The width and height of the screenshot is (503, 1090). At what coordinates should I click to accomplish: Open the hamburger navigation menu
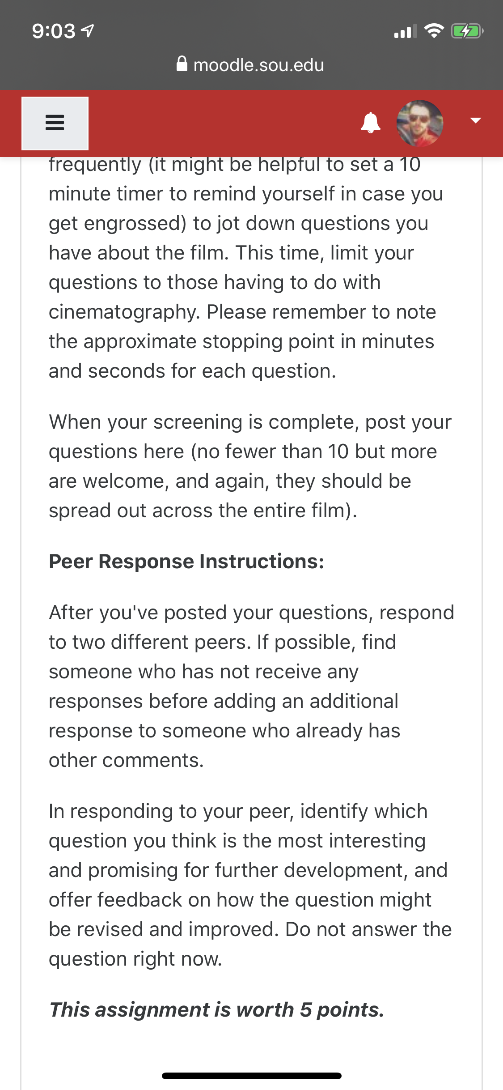55,123
